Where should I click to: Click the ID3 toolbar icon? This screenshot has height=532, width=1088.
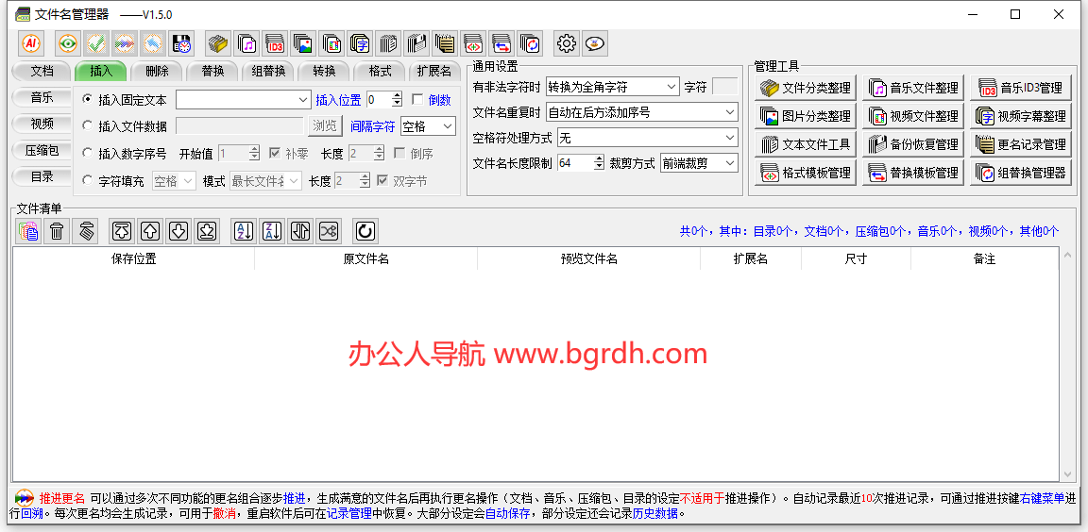(x=276, y=43)
